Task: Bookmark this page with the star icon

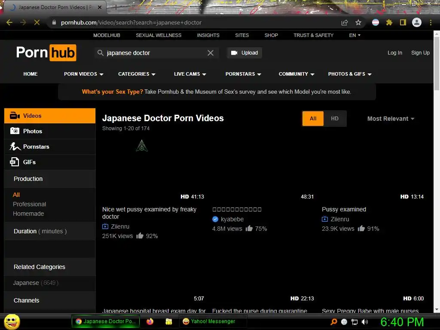Action: click(x=358, y=22)
